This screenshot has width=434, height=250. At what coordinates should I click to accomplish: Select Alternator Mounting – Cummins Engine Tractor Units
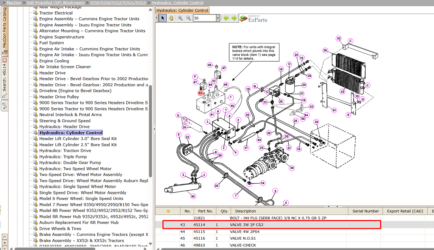pyautogui.click(x=92, y=31)
